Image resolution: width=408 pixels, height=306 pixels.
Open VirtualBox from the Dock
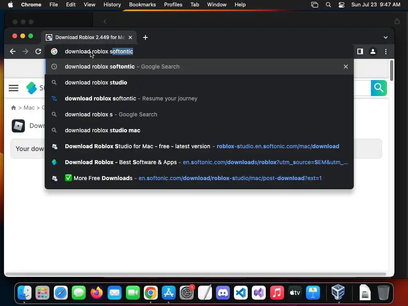(338, 292)
